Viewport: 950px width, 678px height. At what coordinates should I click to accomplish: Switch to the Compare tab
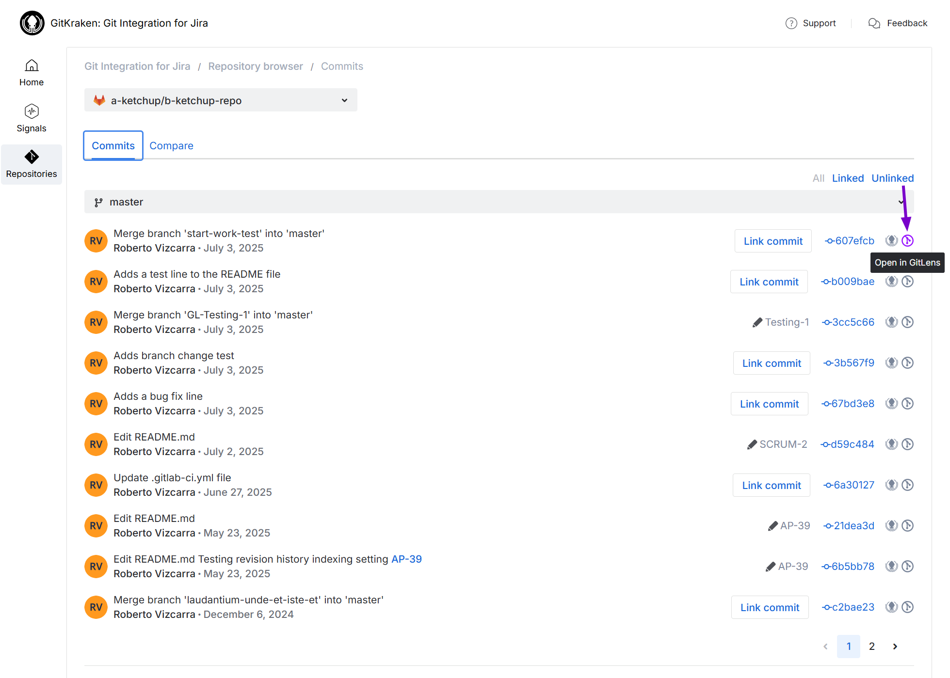[171, 145]
